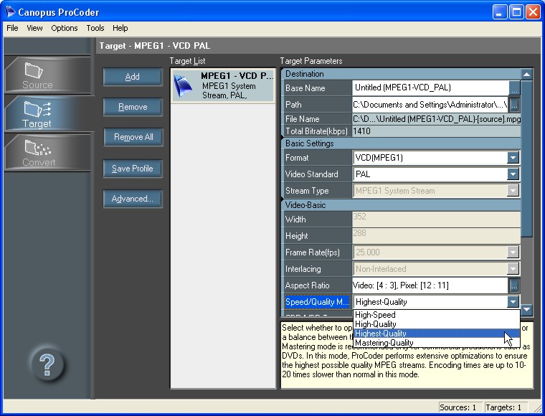Click the question mark help button
This screenshot has width=545, height=416.
pyautogui.click(x=47, y=364)
